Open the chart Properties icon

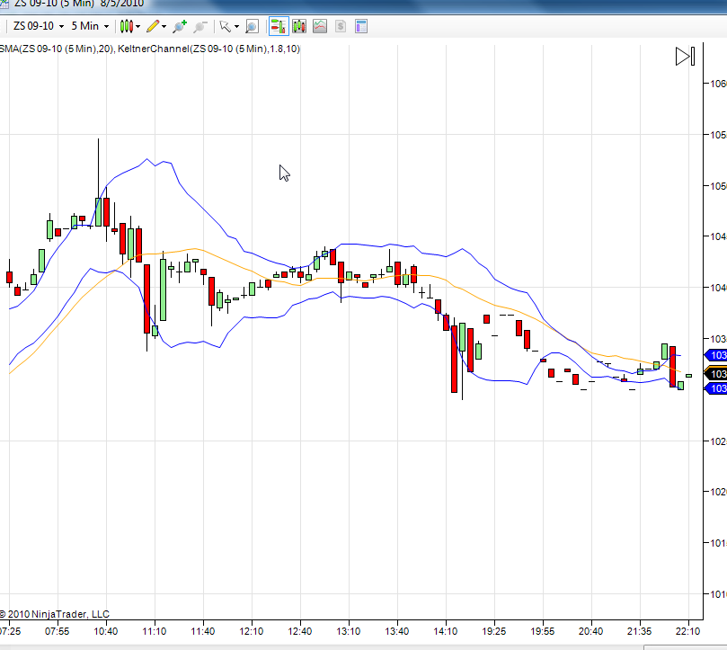click(x=361, y=26)
